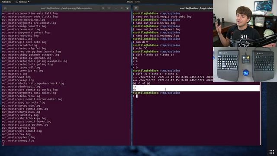Click out_master/setuptools-golang-examples.log line
The height and width of the screenshot is (156, 277).
tap(35, 61)
